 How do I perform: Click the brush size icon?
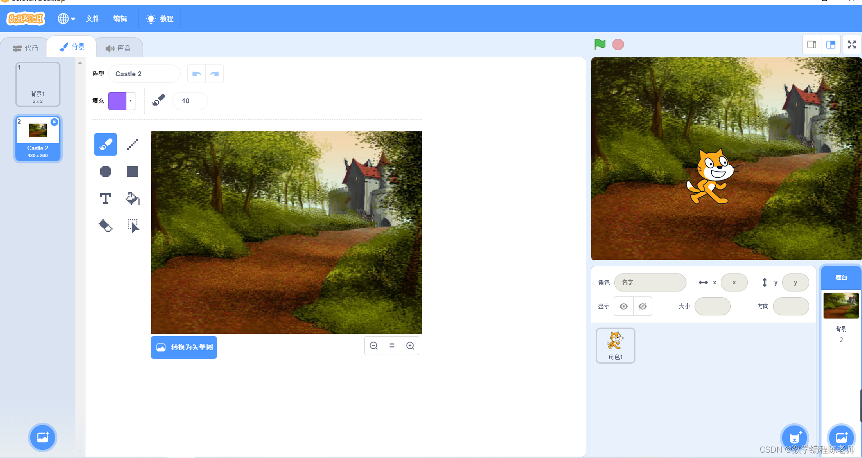click(x=158, y=100)
